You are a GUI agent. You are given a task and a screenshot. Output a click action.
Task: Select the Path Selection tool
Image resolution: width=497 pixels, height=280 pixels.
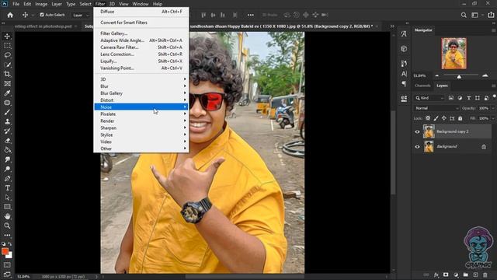click(7, 198)
